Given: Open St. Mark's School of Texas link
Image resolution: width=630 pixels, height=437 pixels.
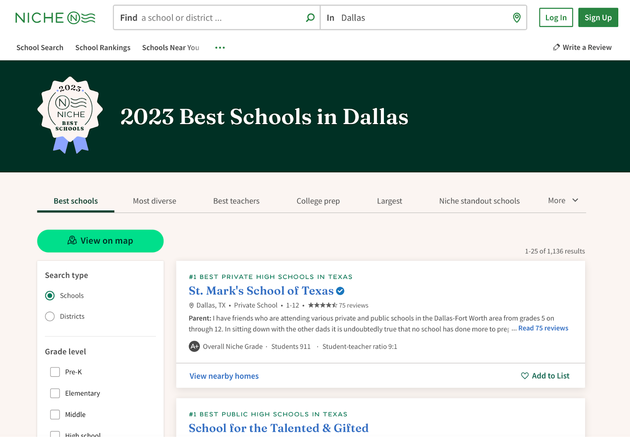Looking at the screenshot, I should click(261, 291).
